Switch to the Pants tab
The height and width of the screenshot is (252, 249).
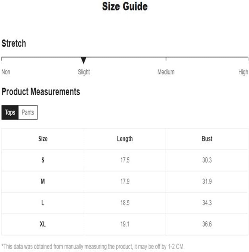click(28, 113)
